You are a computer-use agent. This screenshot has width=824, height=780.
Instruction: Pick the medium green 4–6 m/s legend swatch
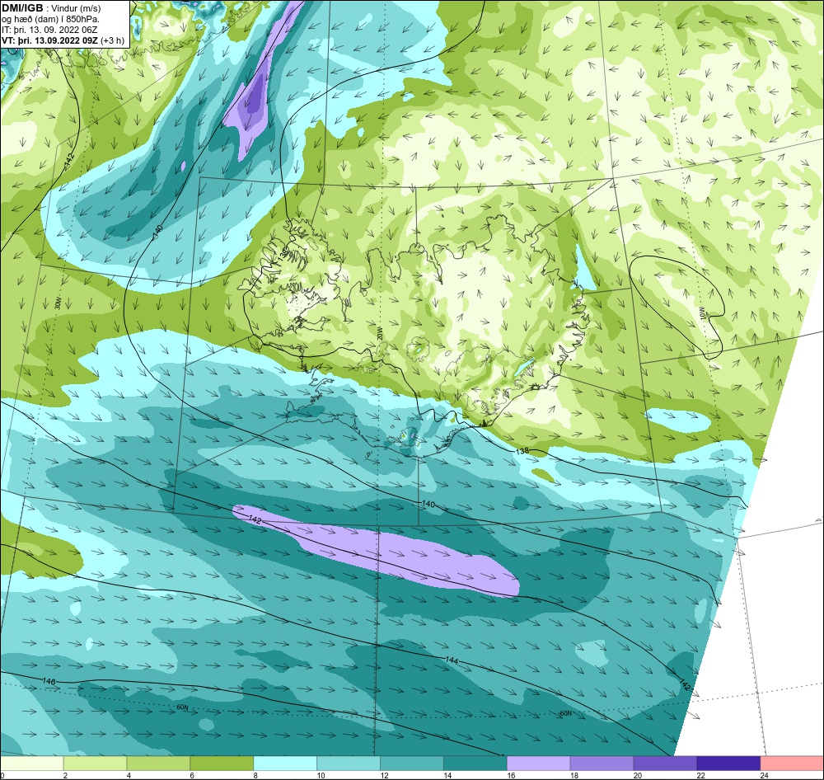point(158,764)
